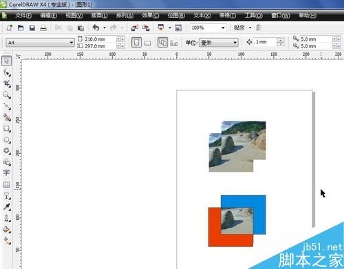Open the 效果(C) menu
Image resolution: width=344 pixels, height=269 pixels.
151,16
